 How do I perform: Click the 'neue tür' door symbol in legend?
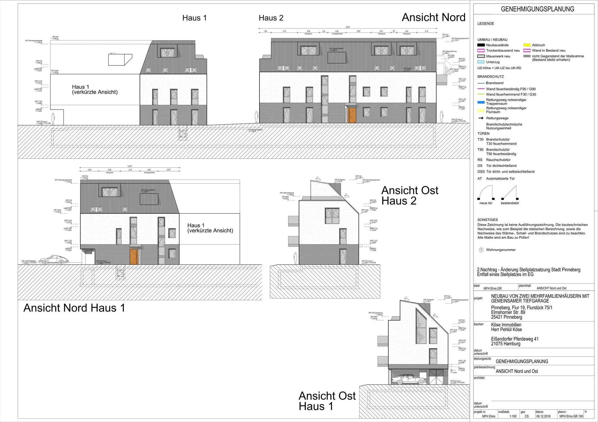click(486, 193)
